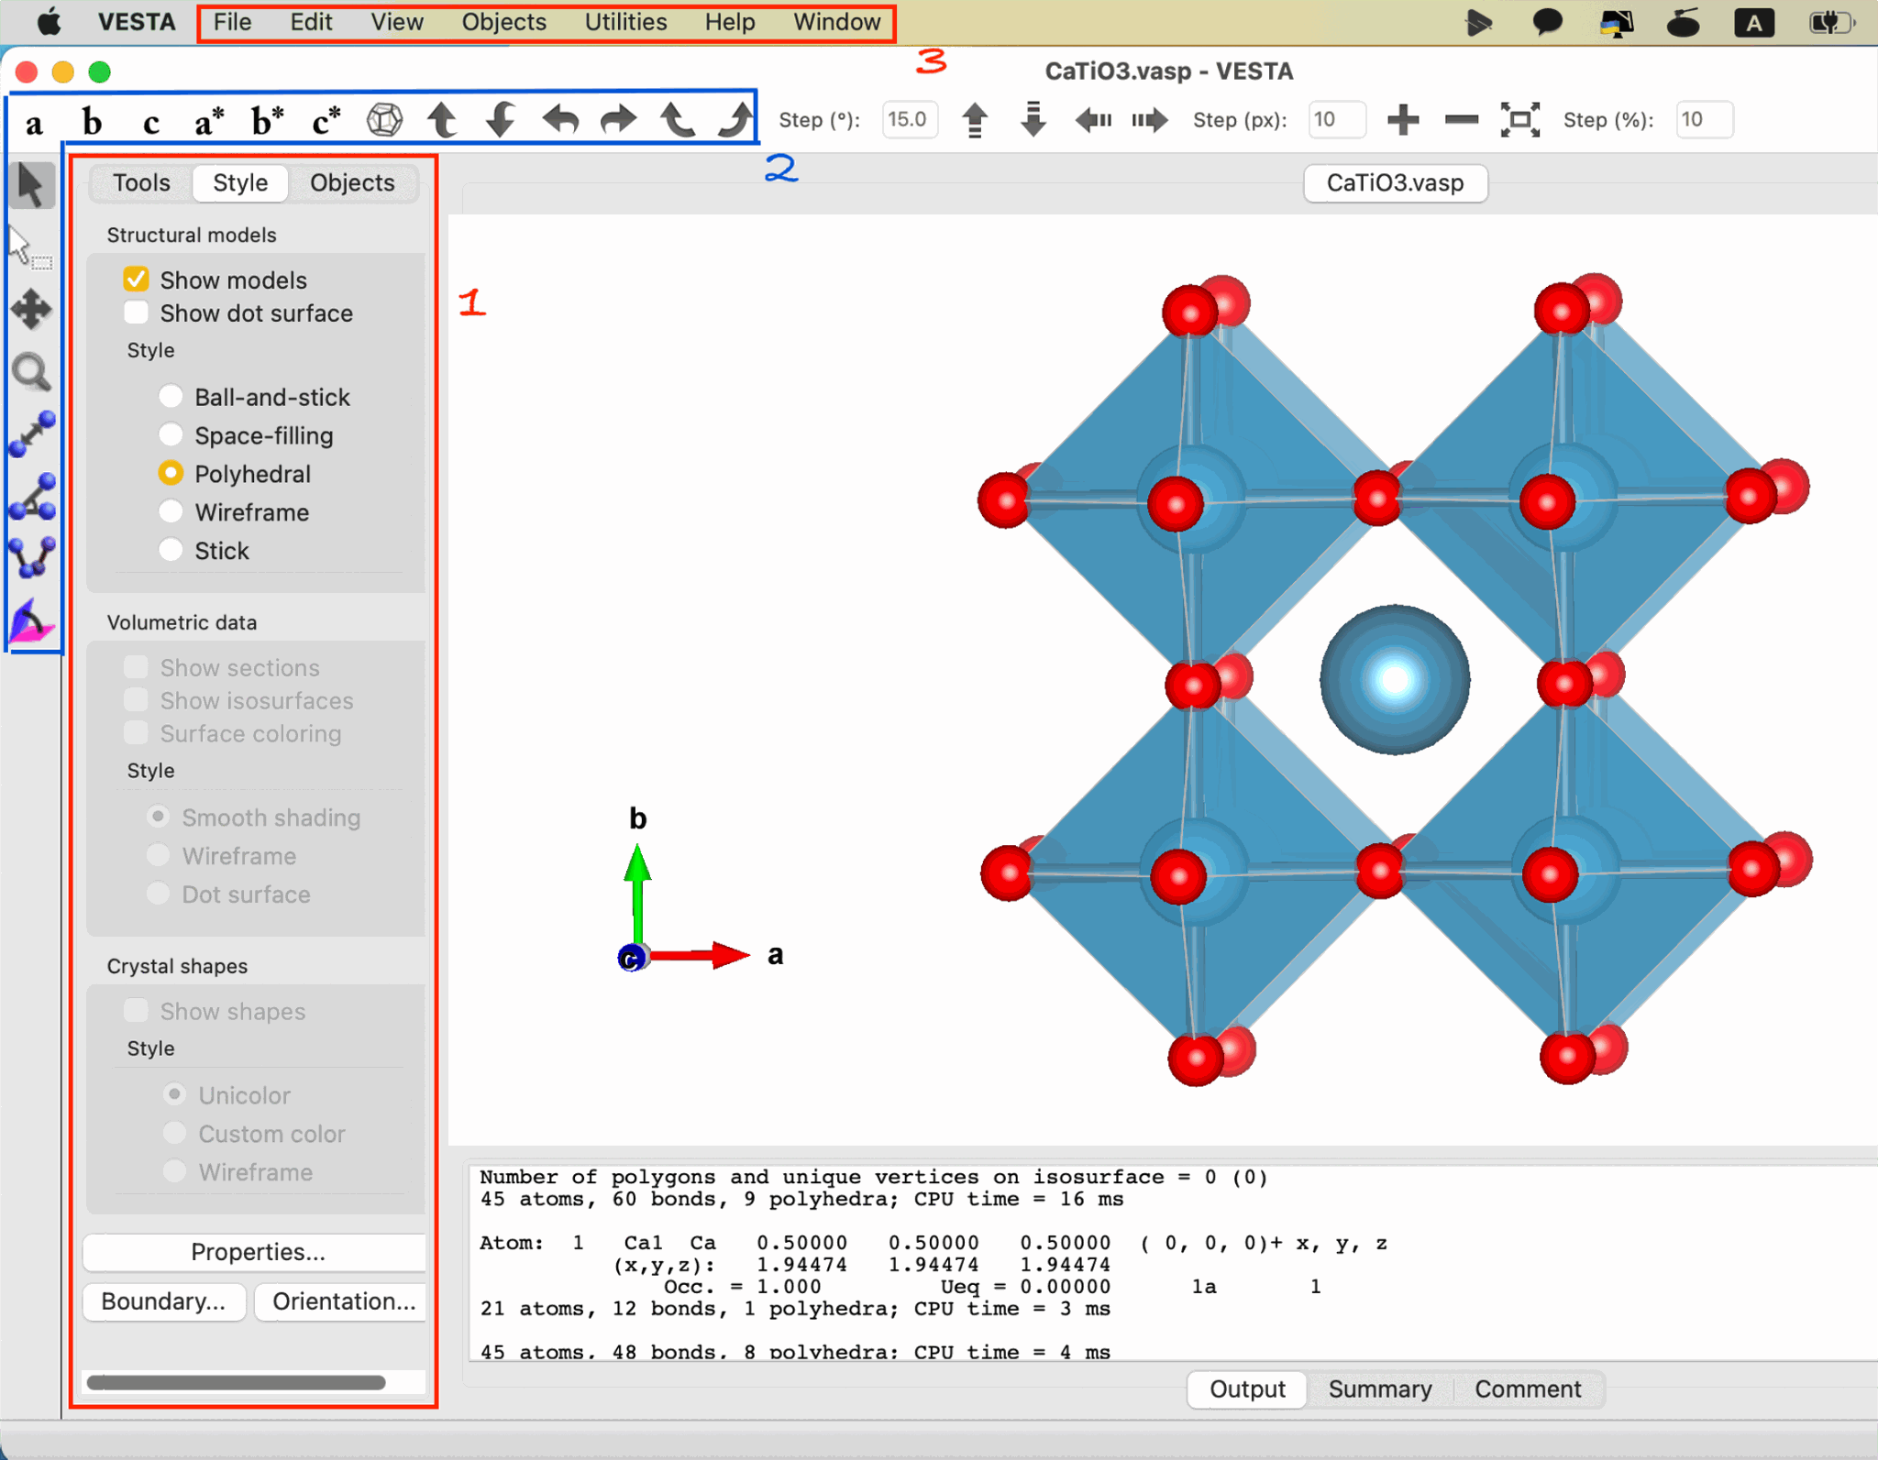Translate the structure to the left
Image resolution: width=1878 pixels, height=1460 pixels.
pos(1093,120)
